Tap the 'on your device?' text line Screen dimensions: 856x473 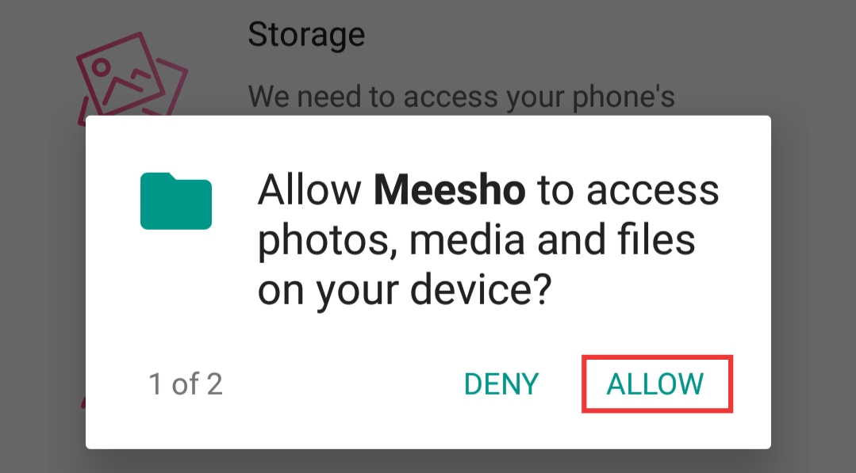(x=404, y=291)
